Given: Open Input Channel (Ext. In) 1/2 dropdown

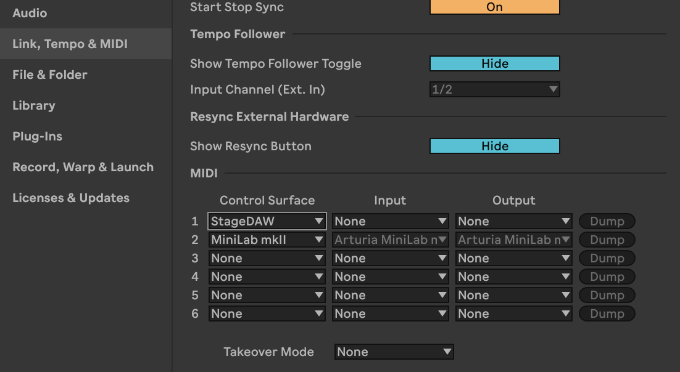Looking at the screenshot, I should (494, 89).
